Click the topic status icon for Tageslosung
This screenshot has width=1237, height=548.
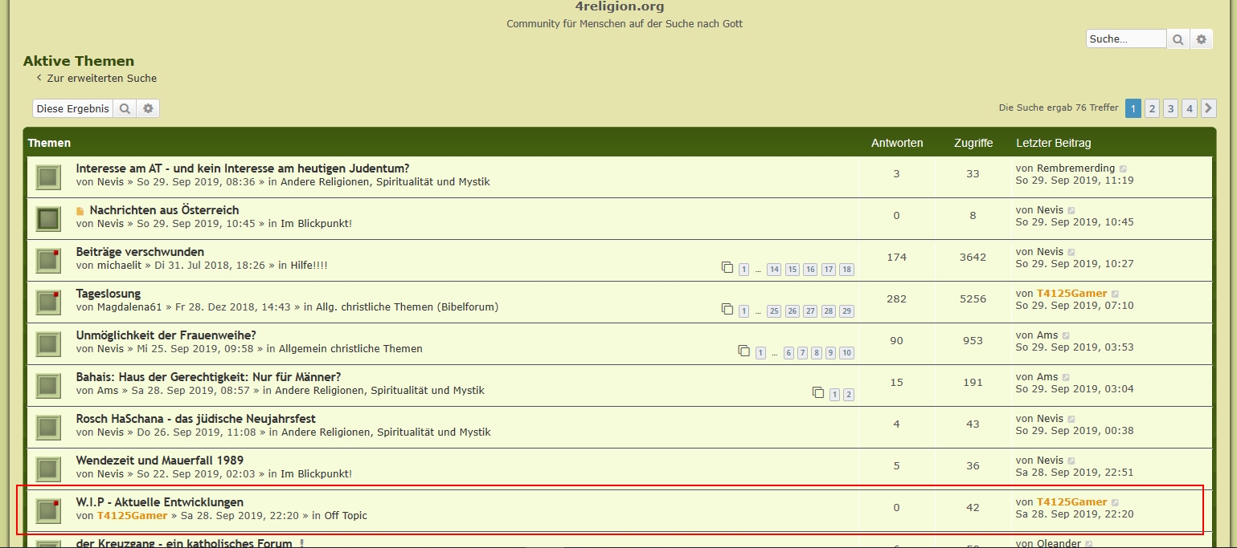tap(48, 302)
